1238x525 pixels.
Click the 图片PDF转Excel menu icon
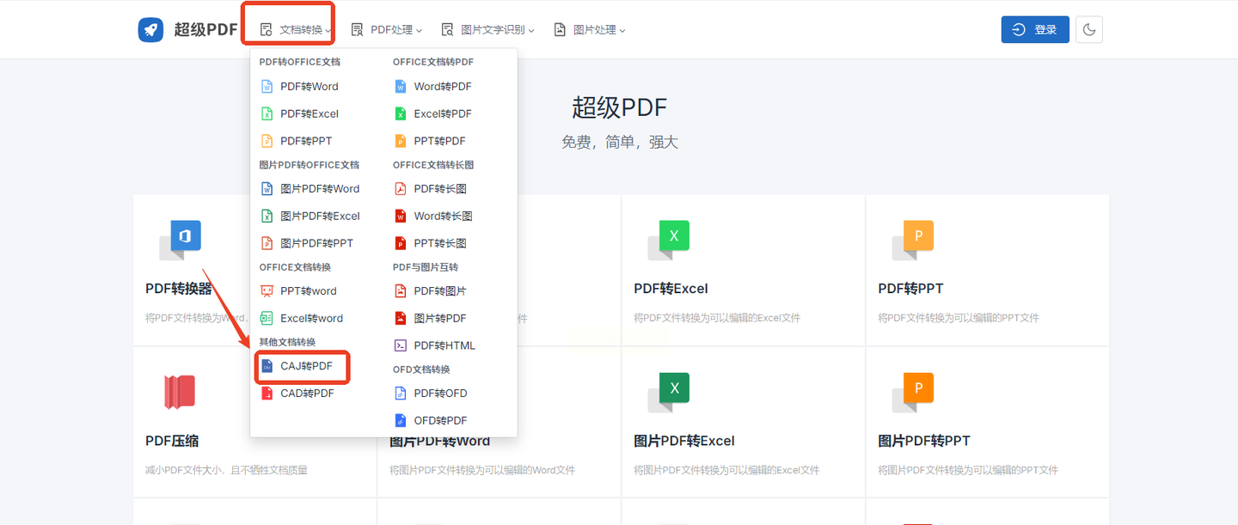[267, 216]
